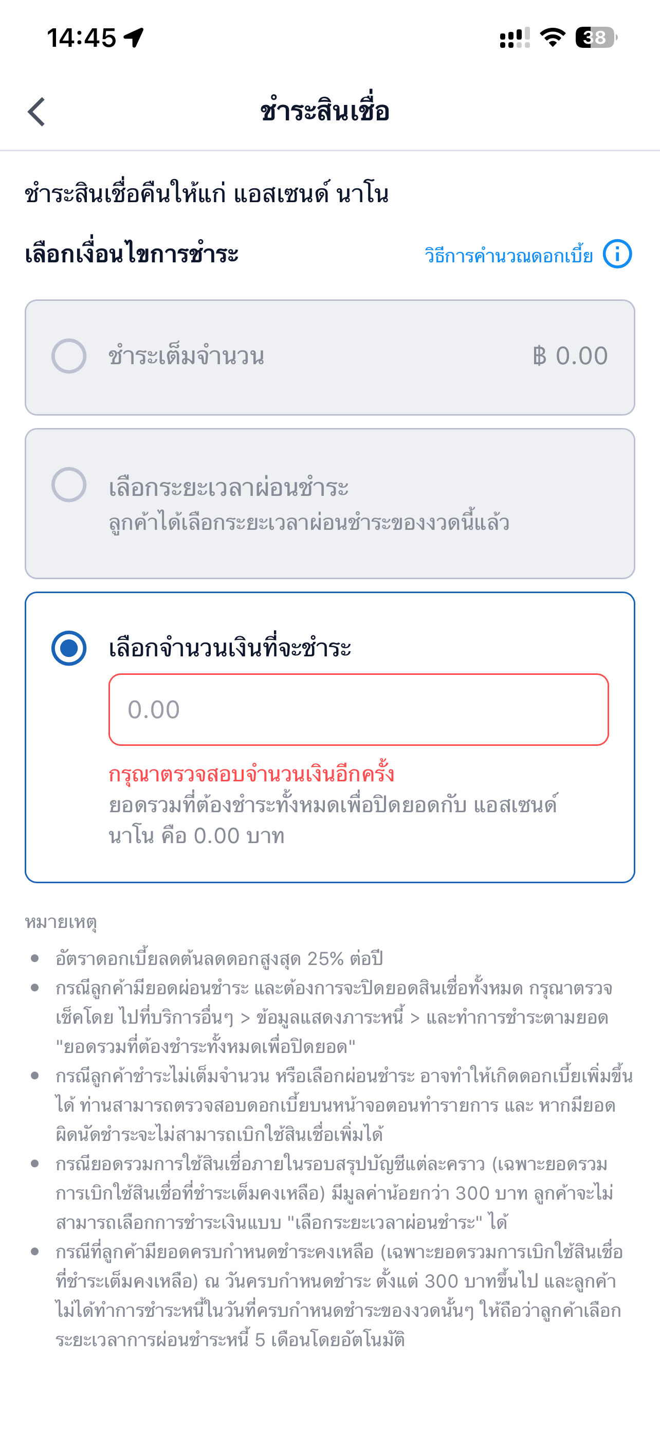
Task: Tap the 14:45 clock in status bar
Action: click(81, 38)
